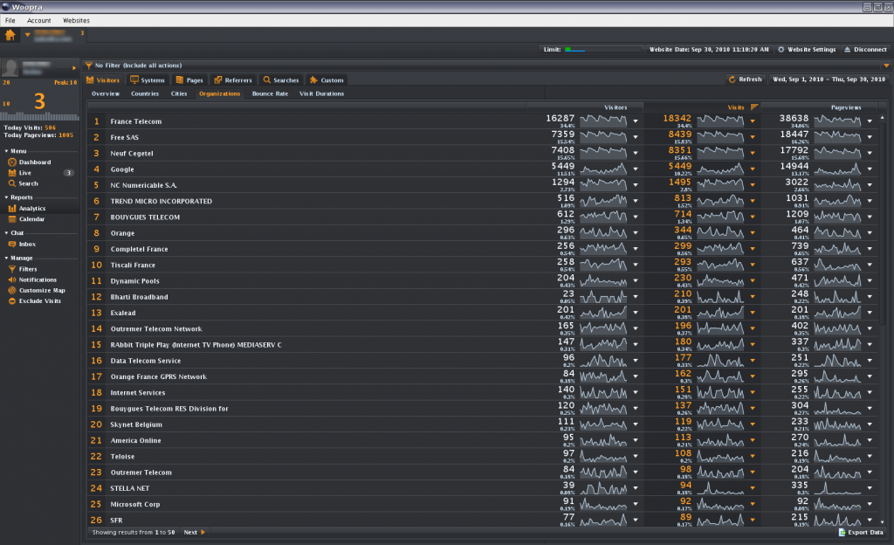Screen dimensions: 894x545
Task: Open the Websites menu
Action: (x=77, y=20)
